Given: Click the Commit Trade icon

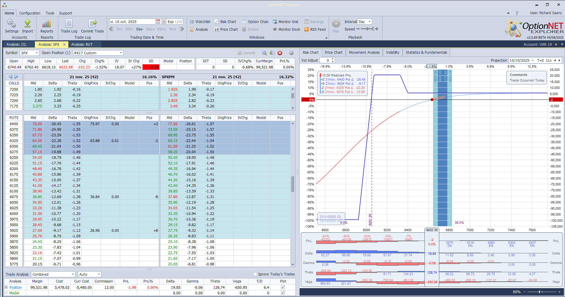Looking at the screenshot, I should tap(92, 24).
